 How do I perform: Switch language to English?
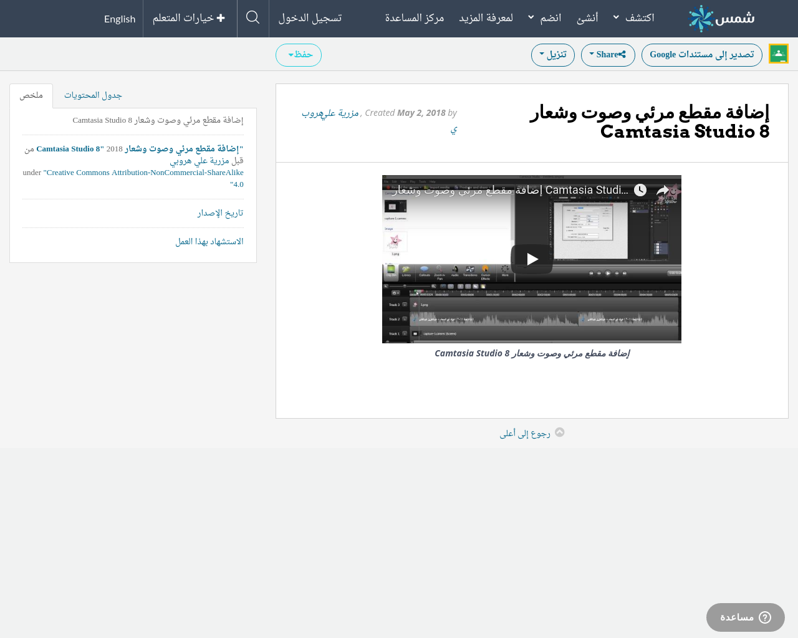120,19
